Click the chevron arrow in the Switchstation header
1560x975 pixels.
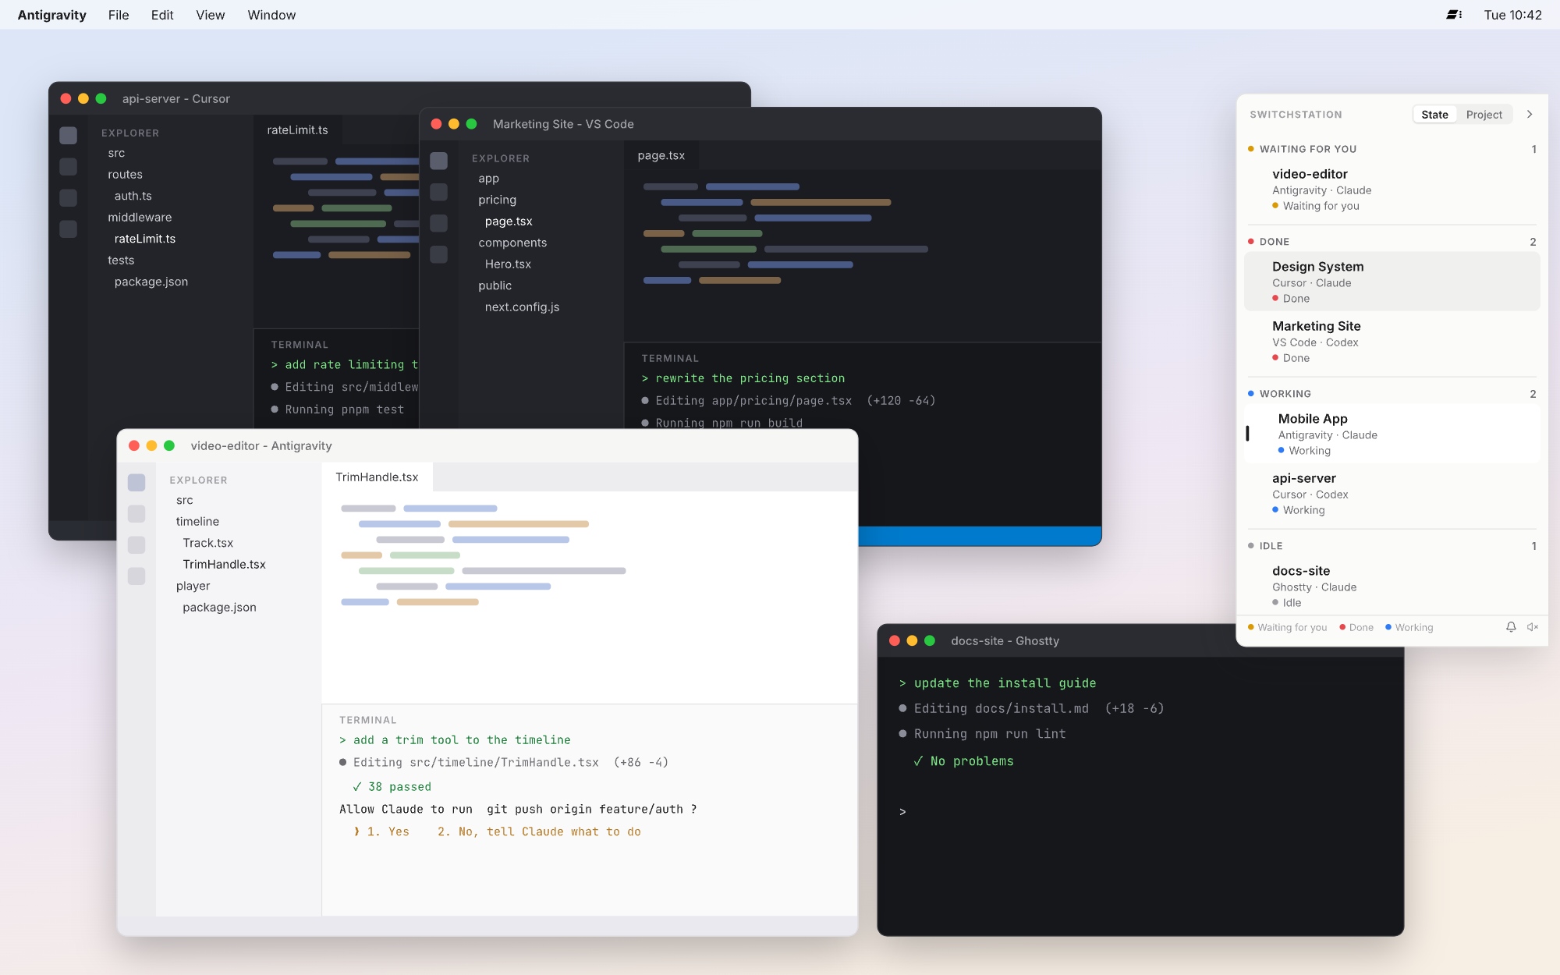tap(1530, 115)
